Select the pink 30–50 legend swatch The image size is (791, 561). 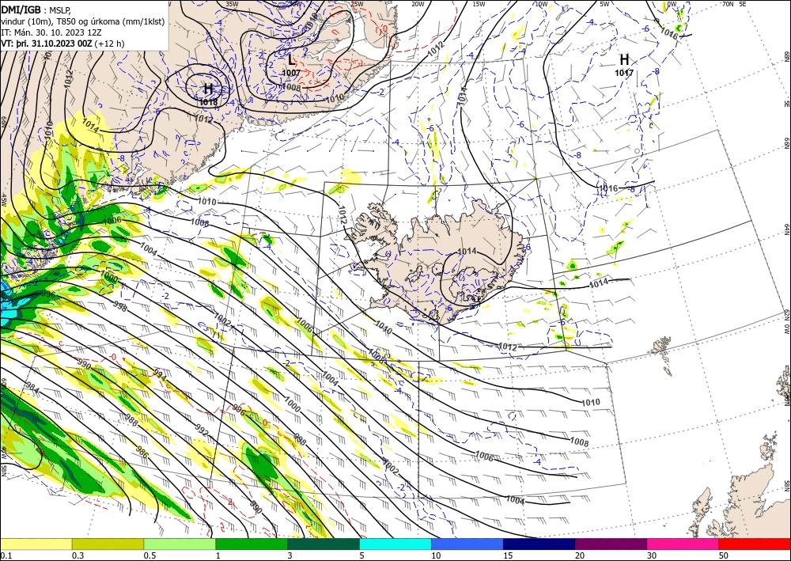tap(683, 544)
